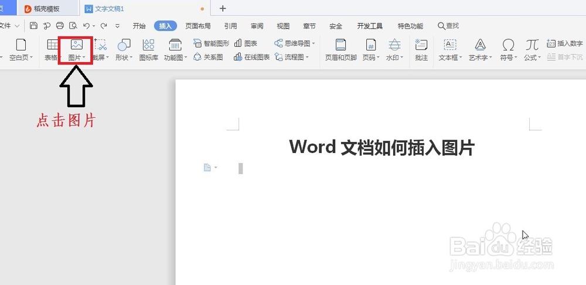The height and width of the screenshot is (285, 586).
Task: Expand the 水印 dropdown arrow
Action: tap(402, 57)
